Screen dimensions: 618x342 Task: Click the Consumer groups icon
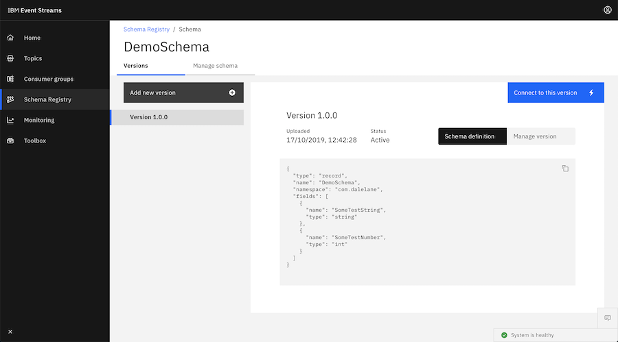coord(10,79)
